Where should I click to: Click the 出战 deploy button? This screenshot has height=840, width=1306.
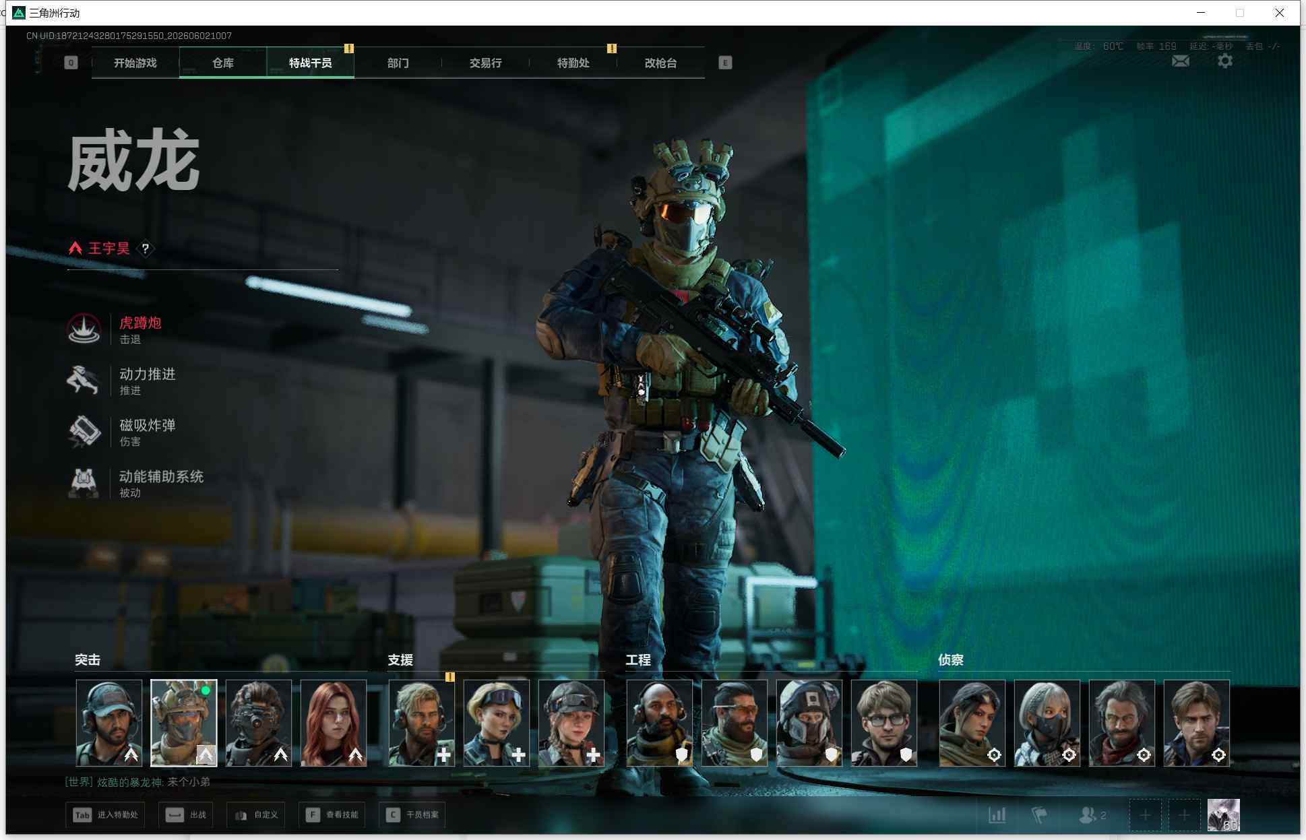point(185,815)
